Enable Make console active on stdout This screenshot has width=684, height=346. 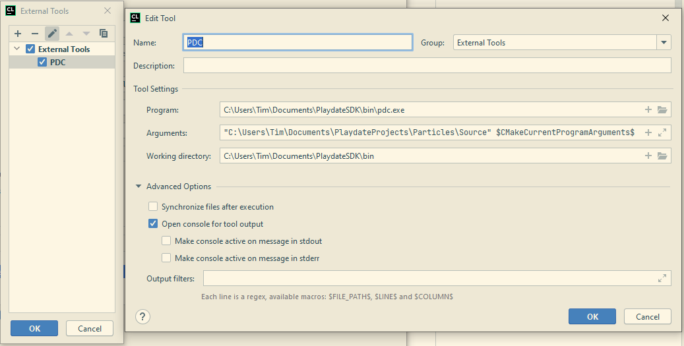tap(166, 241)
